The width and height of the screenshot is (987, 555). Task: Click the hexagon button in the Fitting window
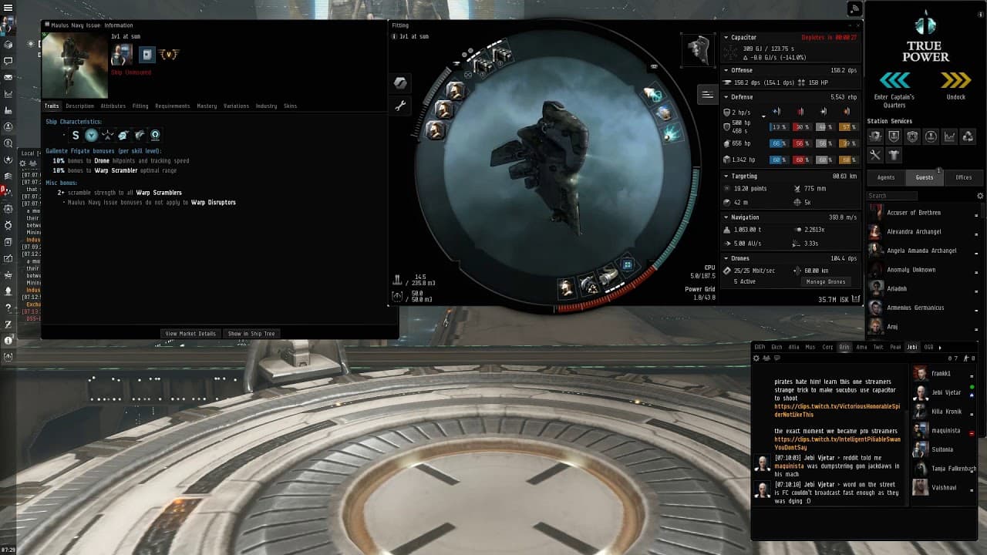pos(400,83)
